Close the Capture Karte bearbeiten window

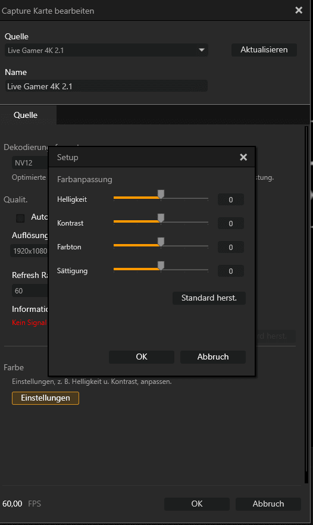pos(299,10)
